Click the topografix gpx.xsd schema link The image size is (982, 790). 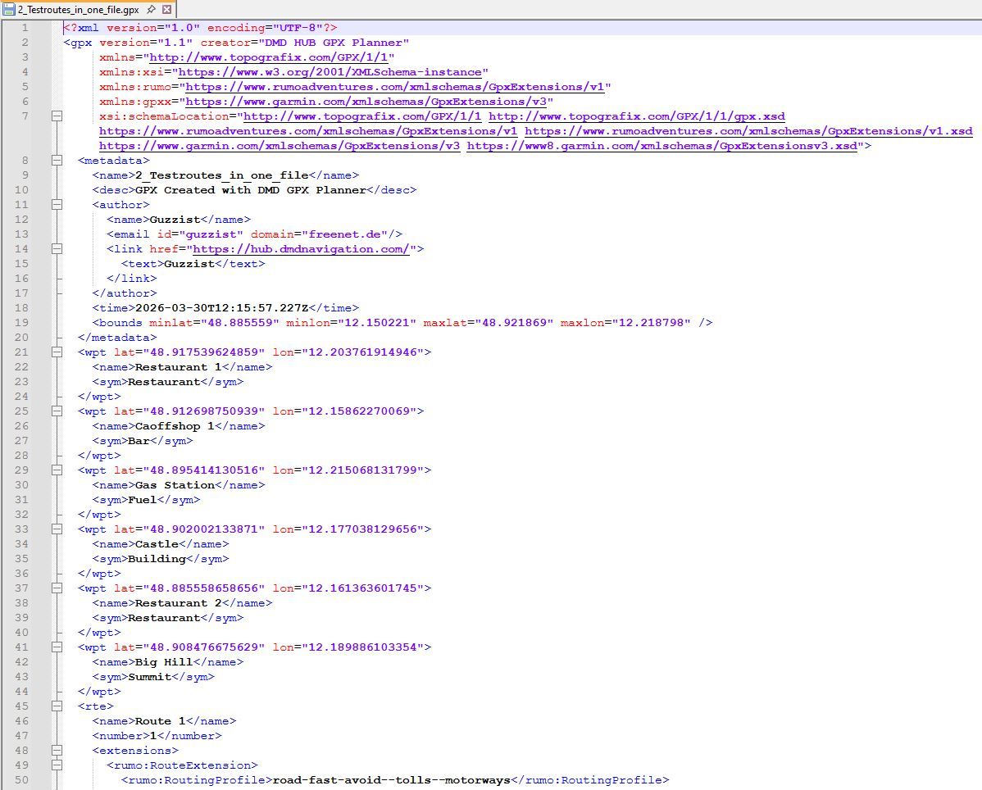pyautogui.click(x=636, y=116)
